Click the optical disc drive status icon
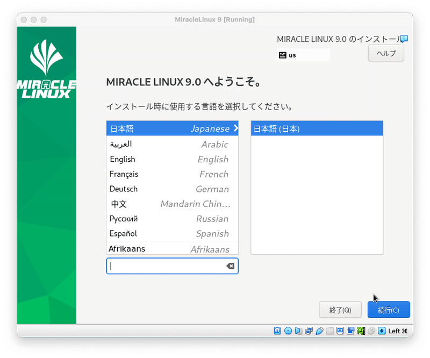This screenshot has width=430, height=358. (288, 331)
